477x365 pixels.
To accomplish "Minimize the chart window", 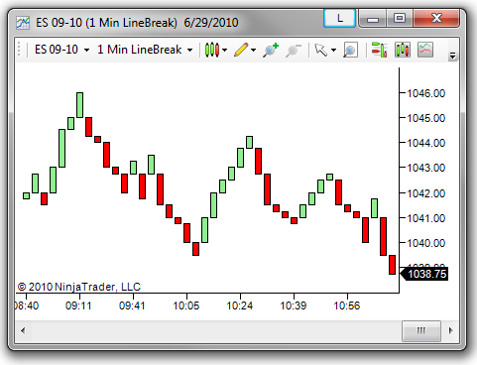I will 372,19.
